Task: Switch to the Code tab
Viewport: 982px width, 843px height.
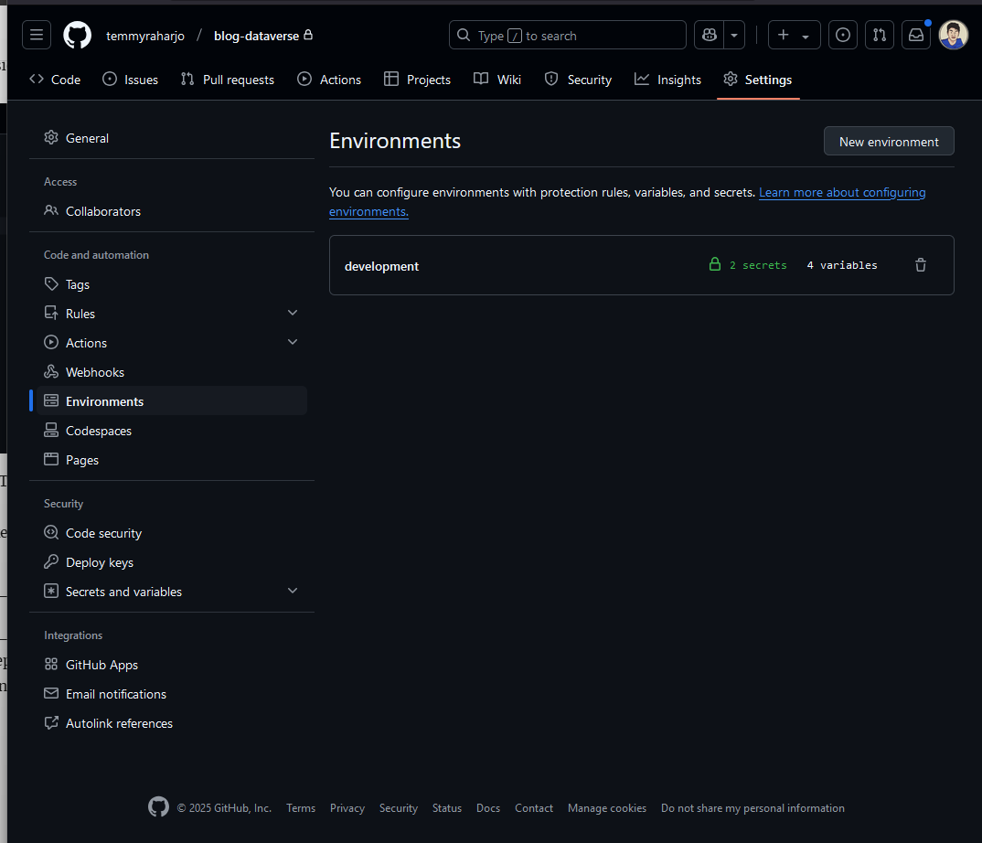Action: click(x=55, y=80)
